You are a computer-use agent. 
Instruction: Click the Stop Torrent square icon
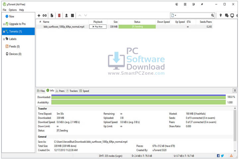pyautogui.click(x=72, y=16)
